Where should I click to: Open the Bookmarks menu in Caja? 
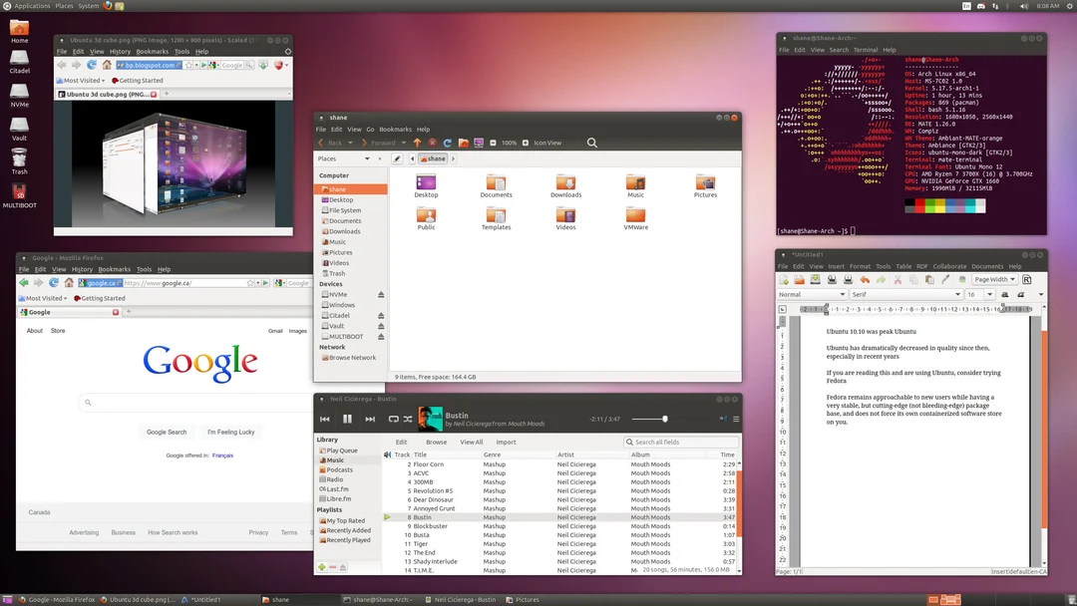395,129
